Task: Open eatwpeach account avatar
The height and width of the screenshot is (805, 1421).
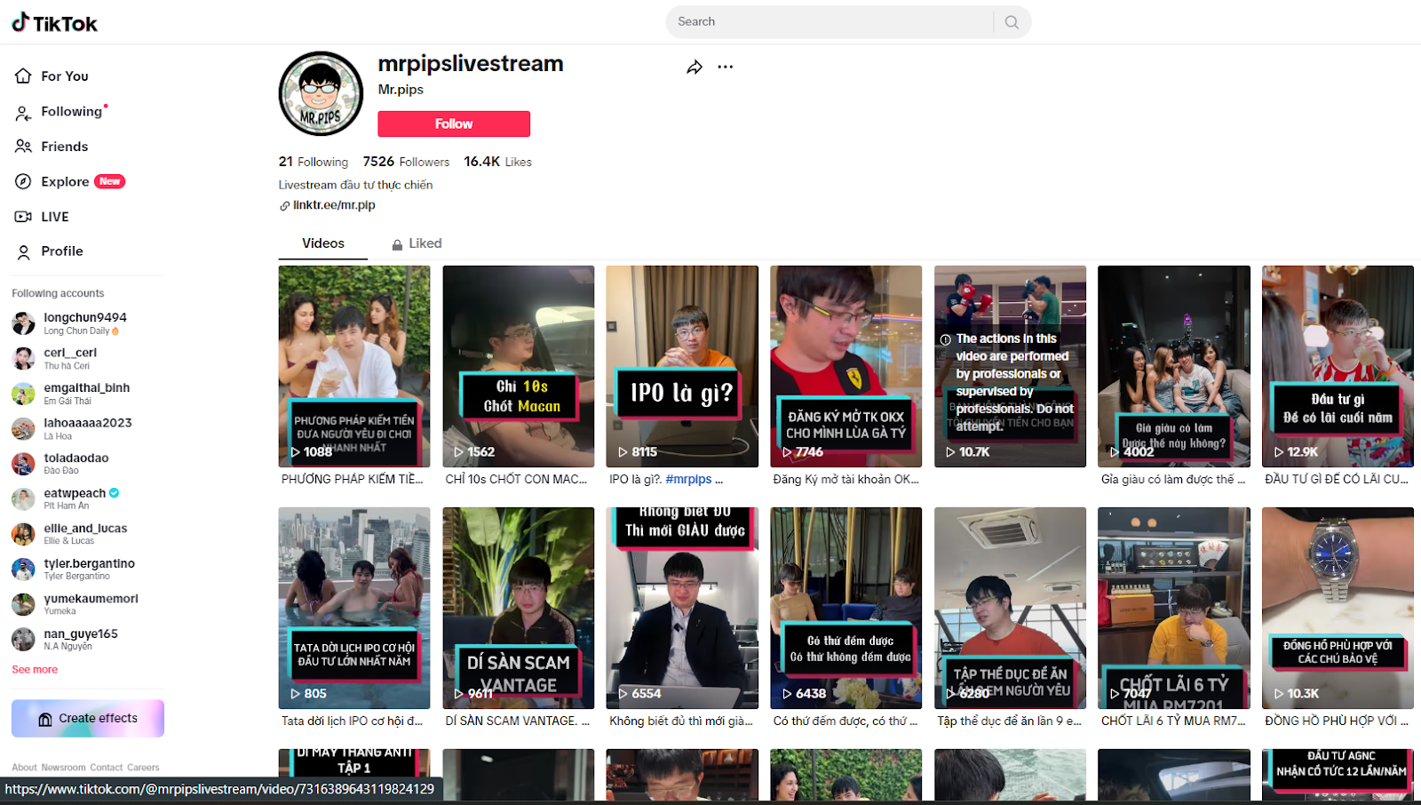Action: [x=24, y=499]
